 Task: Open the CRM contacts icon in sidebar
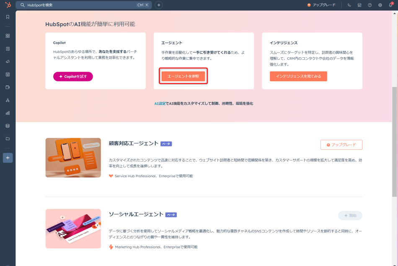8,49
